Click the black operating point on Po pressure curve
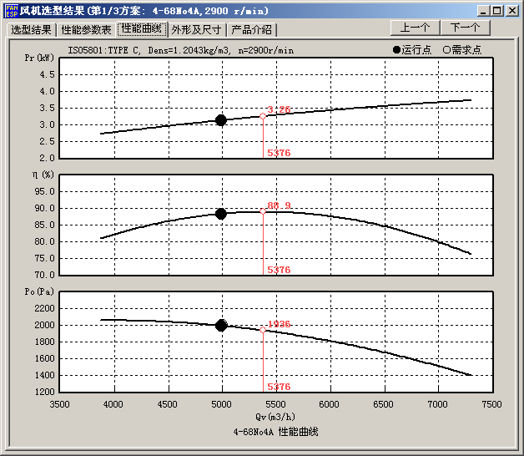This screenshot has width=524, height=456. coord(221,326)
